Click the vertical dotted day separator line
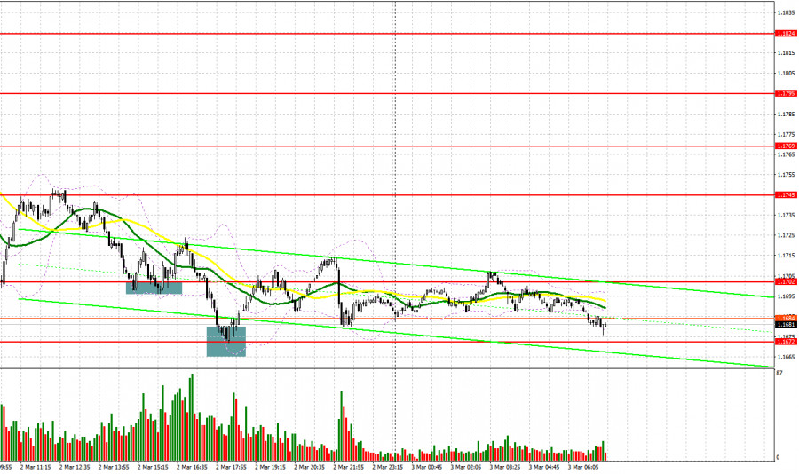 click(x=395, y=178)
